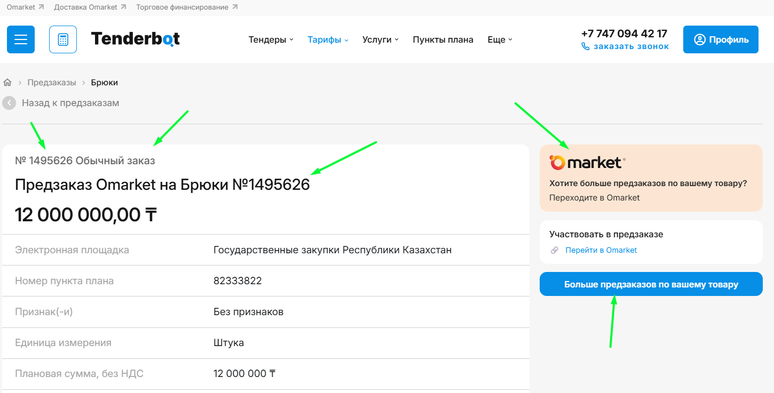Open the Omarket top bar link
The height and width of the screenshot is (393, 774).
pos(21,7)
